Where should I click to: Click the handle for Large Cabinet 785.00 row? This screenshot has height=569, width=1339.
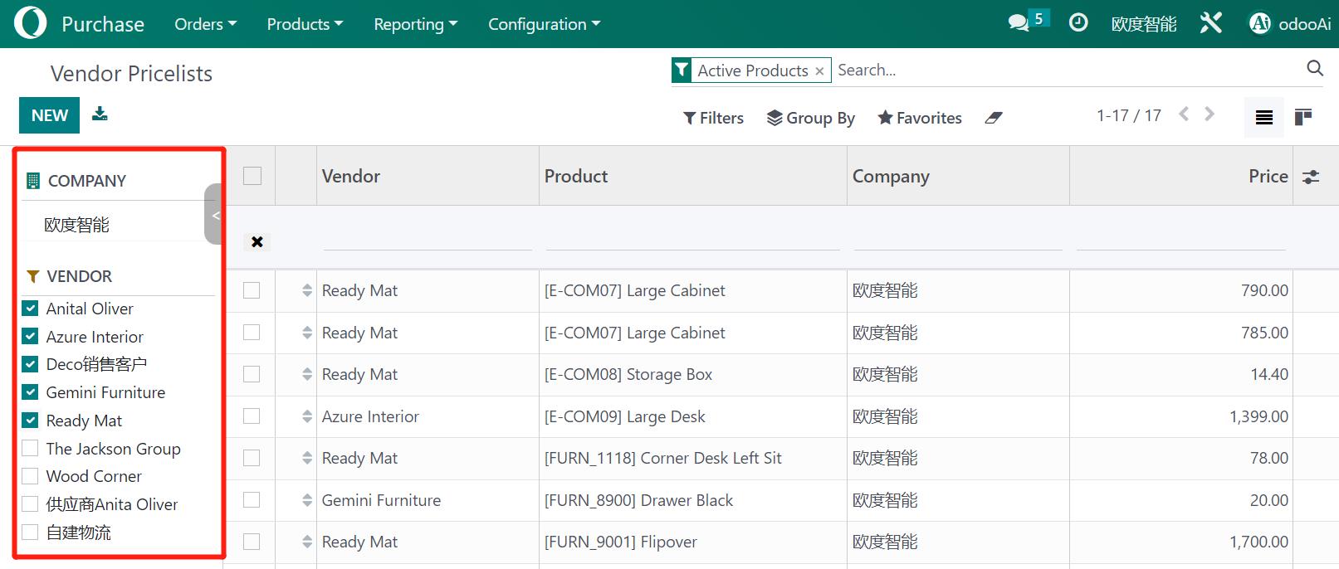pos(307,333)
